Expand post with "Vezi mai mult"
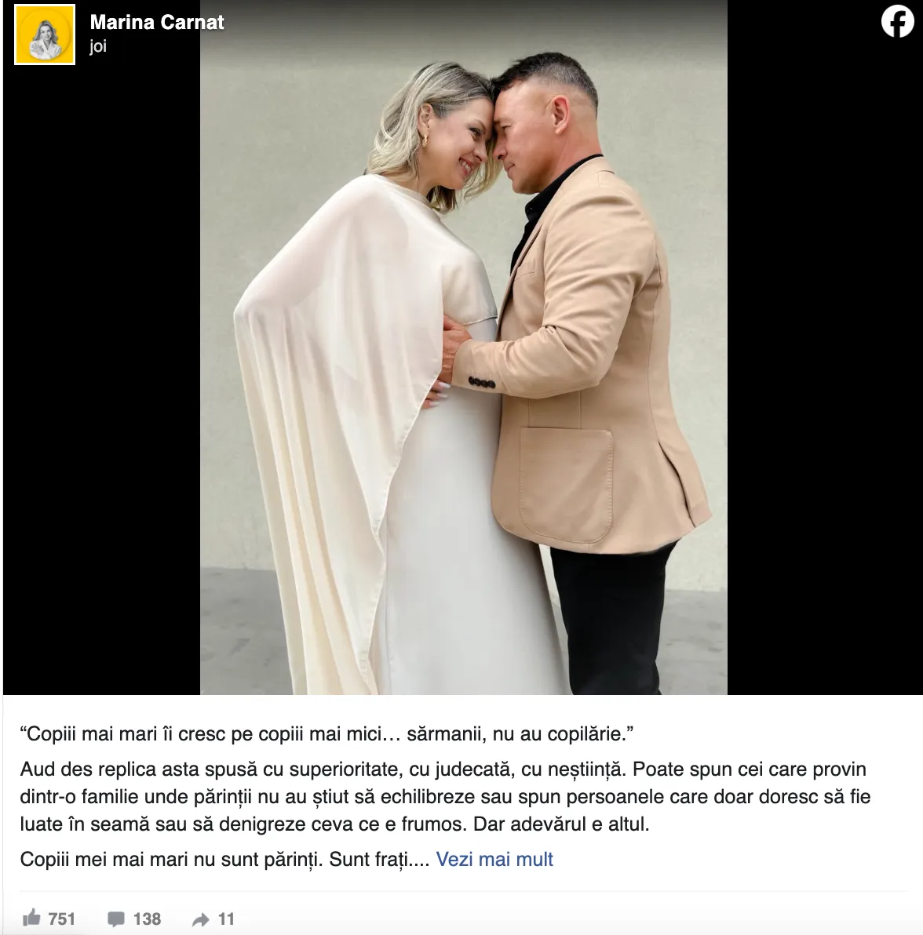Viewport: 923px width, 935px height. point(494,859)
